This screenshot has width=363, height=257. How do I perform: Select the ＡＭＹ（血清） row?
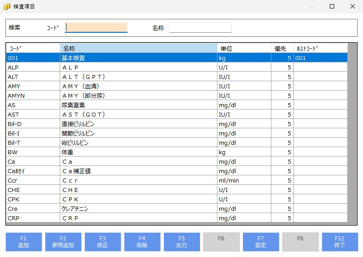click(x=138, y=86)
